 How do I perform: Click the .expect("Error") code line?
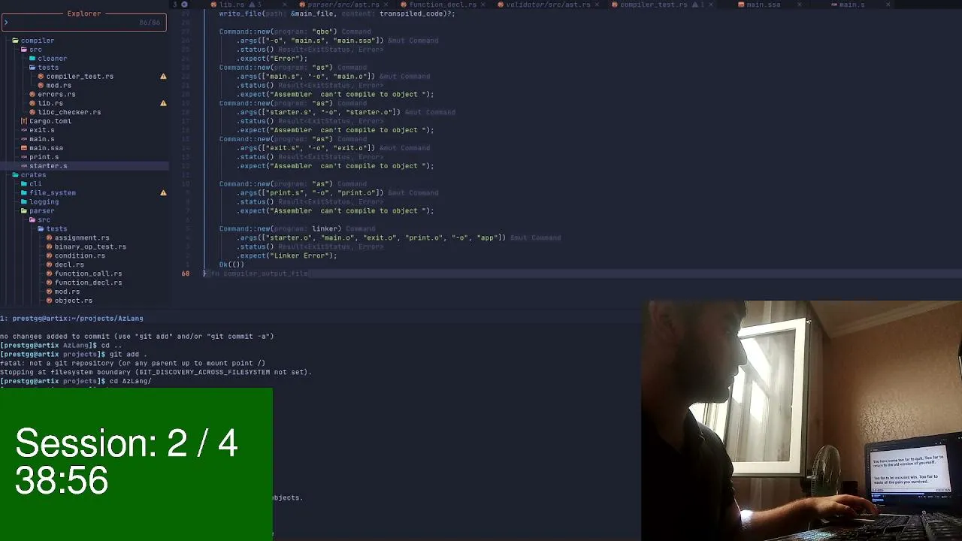(272, 59)
